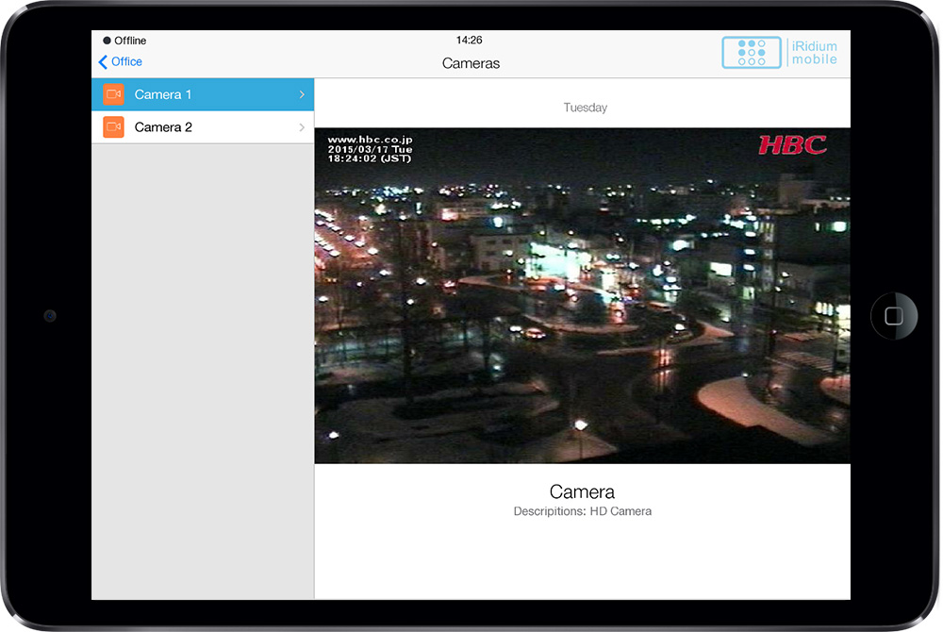Select the Camera 1 list item label
Image resolution: width=943 pixels, height=632 pixels.
pos(163,94)
